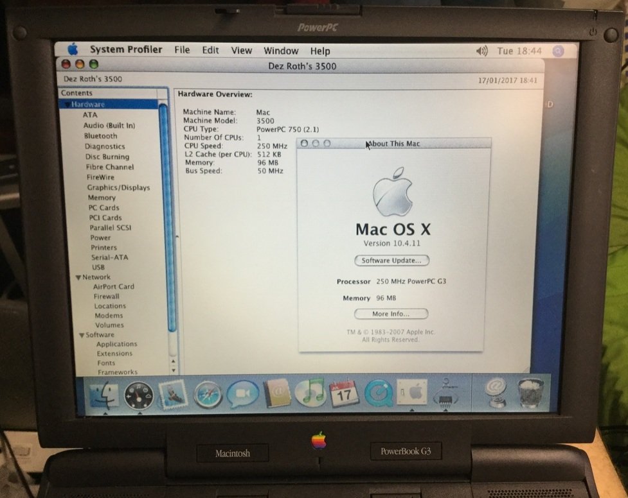Open Spotlight search icon
This screenshot has width=628, height=498.
tap(558, 51)
